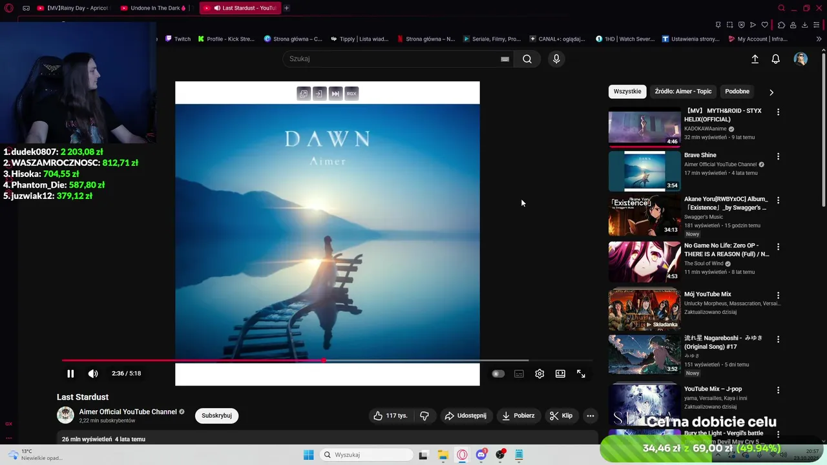The height and width of the screenshot is (465, 827).
Task: Open the Tipply bookmark
Action: 359,39
